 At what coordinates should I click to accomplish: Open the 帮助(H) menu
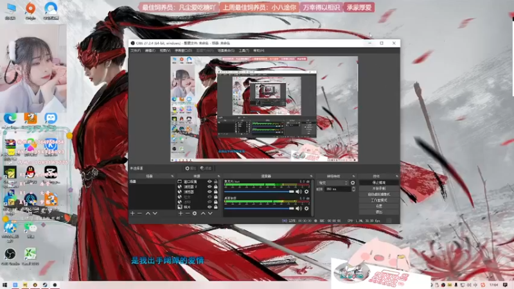[259, 51]
